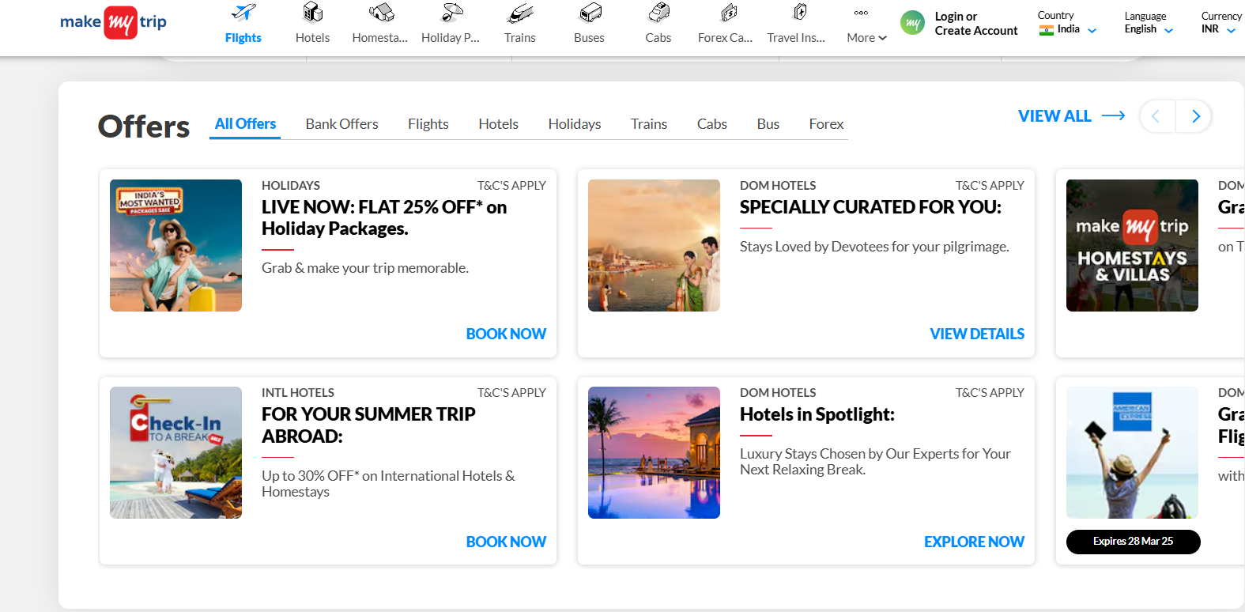Switch to the Trains offers tab
1245x612 pixels.
[649, 124]
